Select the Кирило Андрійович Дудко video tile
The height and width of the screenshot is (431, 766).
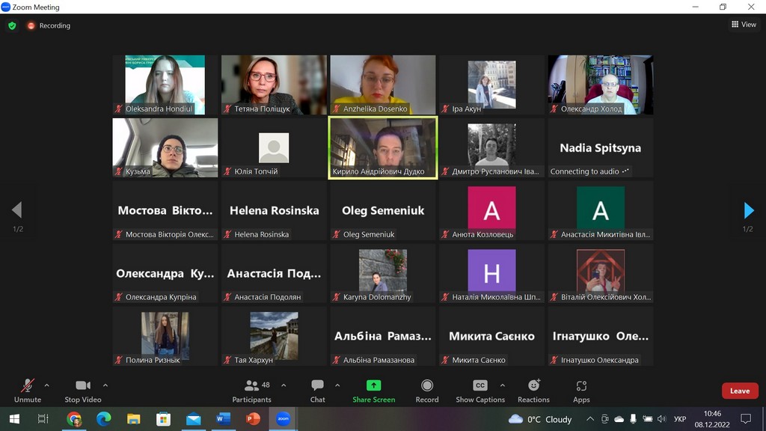pyautogui.click(x=383, y=147)
